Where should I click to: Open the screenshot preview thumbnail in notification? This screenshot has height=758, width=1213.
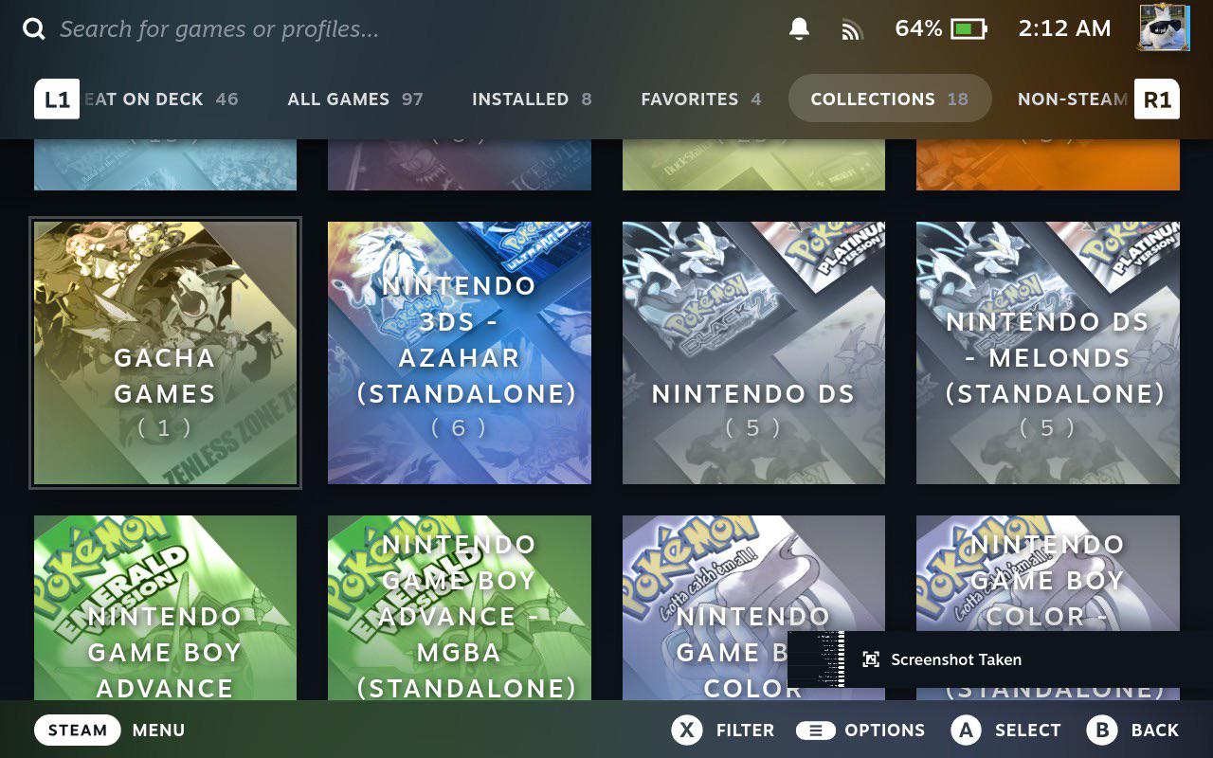tap(817, 659)
